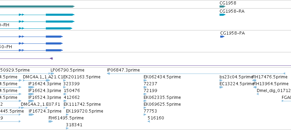Click the 318341 arrow glyph
This screenshot has width=291, height=130.
(x=67, y=128)
